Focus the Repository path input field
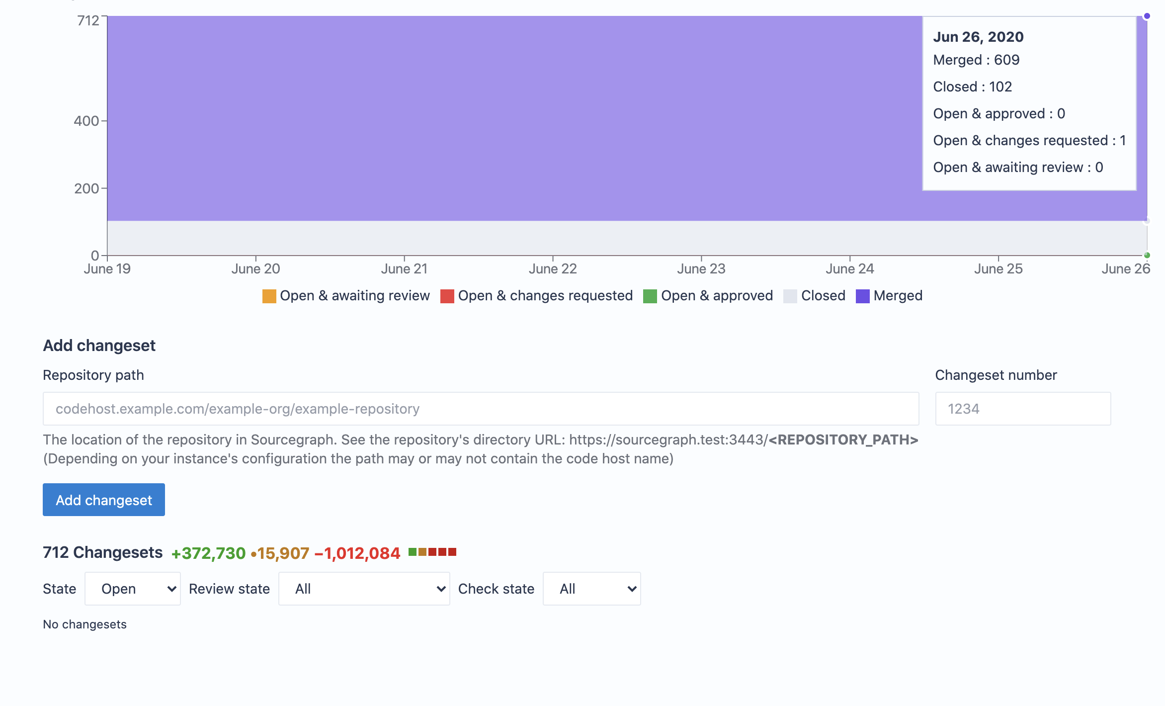Viewport: 1165px width, 706px height. tap(481, 409)
